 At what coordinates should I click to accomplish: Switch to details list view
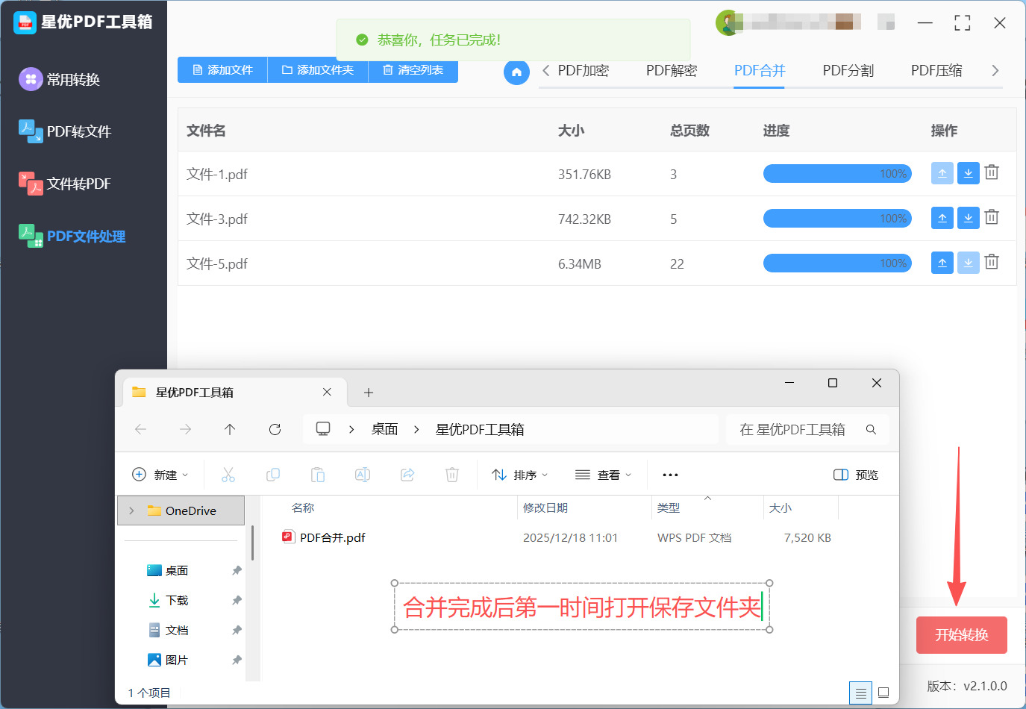point(860,693)
